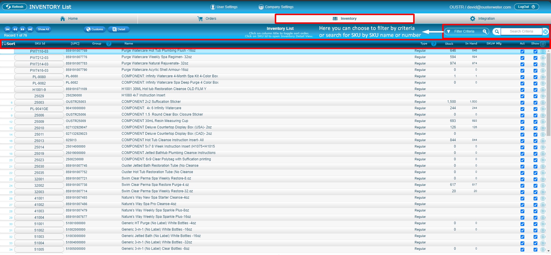The image size is (551, 255).
Task: Jump to the last record
Action: tap(30, 29)
